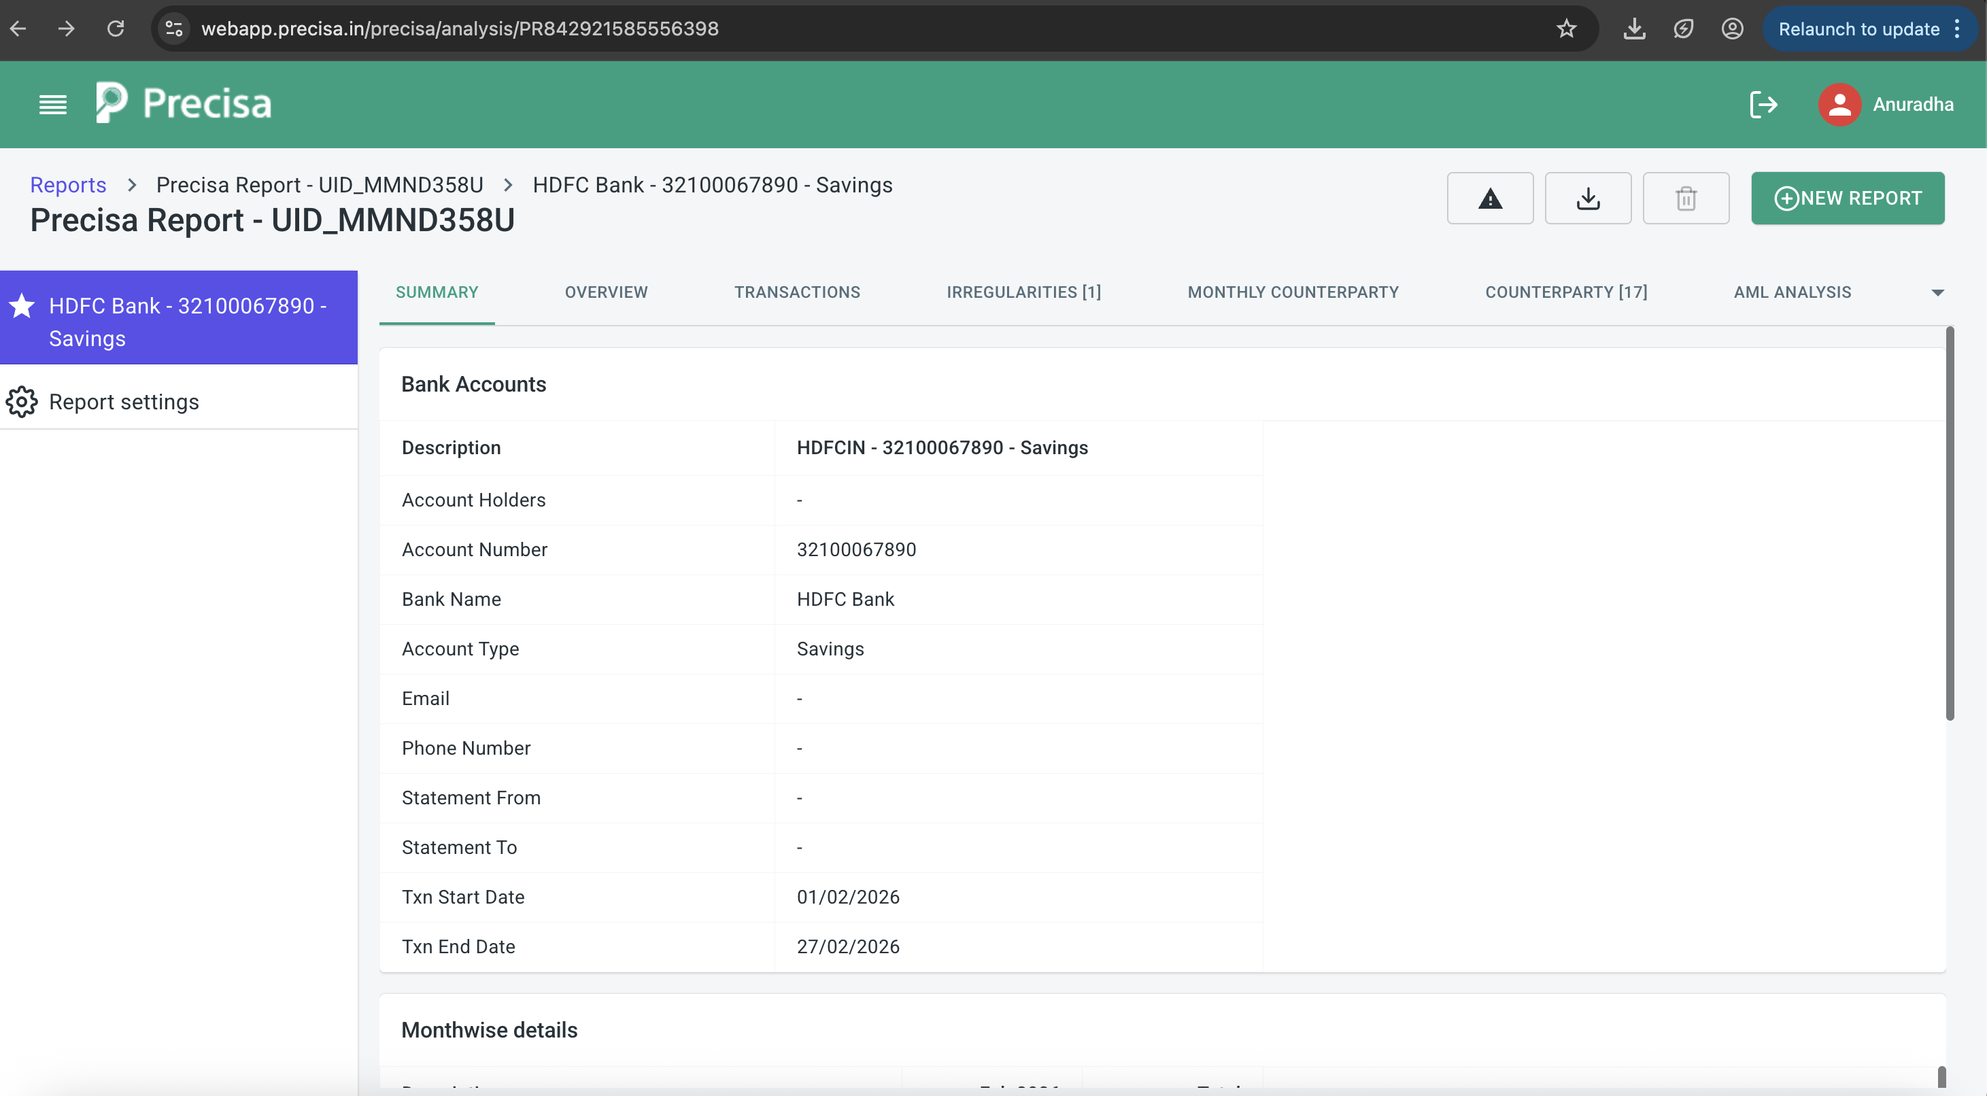
Task: Click Txn Start Date value 01/02/2026
Action: click(x=848, y=897)
